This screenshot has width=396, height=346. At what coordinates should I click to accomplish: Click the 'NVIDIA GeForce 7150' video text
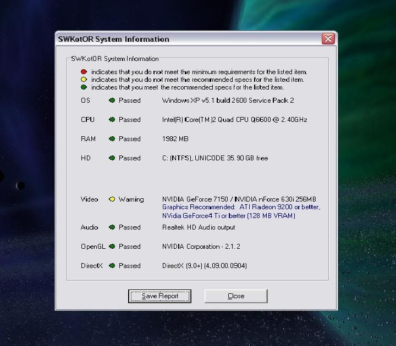(195, 199)
